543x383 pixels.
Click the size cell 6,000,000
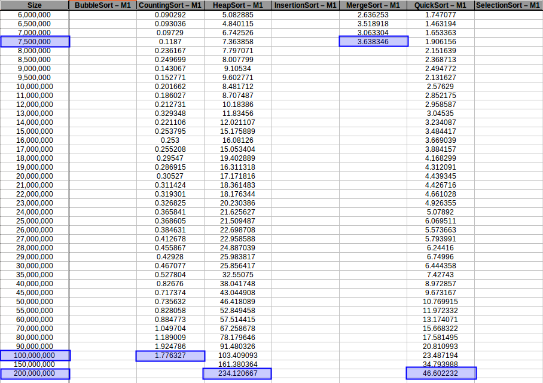point(35,15)
